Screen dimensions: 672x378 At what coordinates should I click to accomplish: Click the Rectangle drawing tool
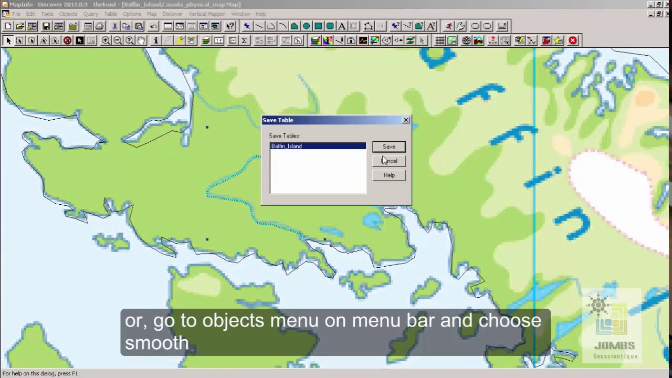pos(318,26)
